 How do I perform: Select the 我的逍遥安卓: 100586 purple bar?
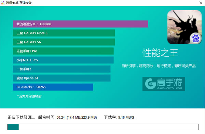coord(80,24)
